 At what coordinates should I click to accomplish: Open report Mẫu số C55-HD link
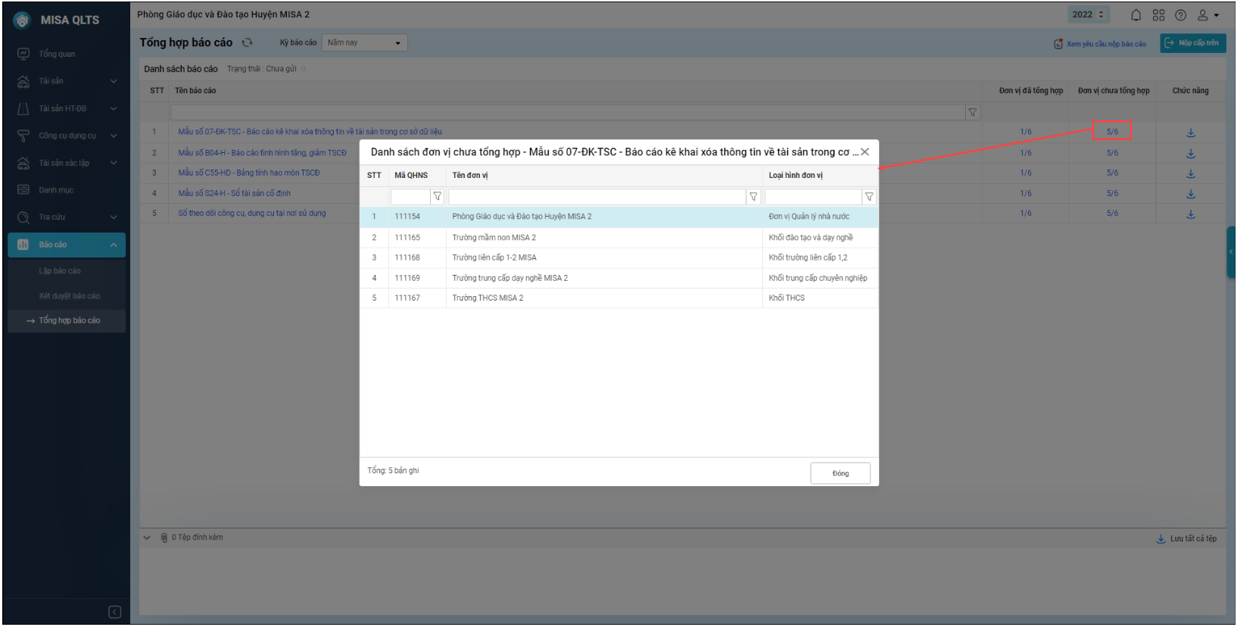(249, 173)
